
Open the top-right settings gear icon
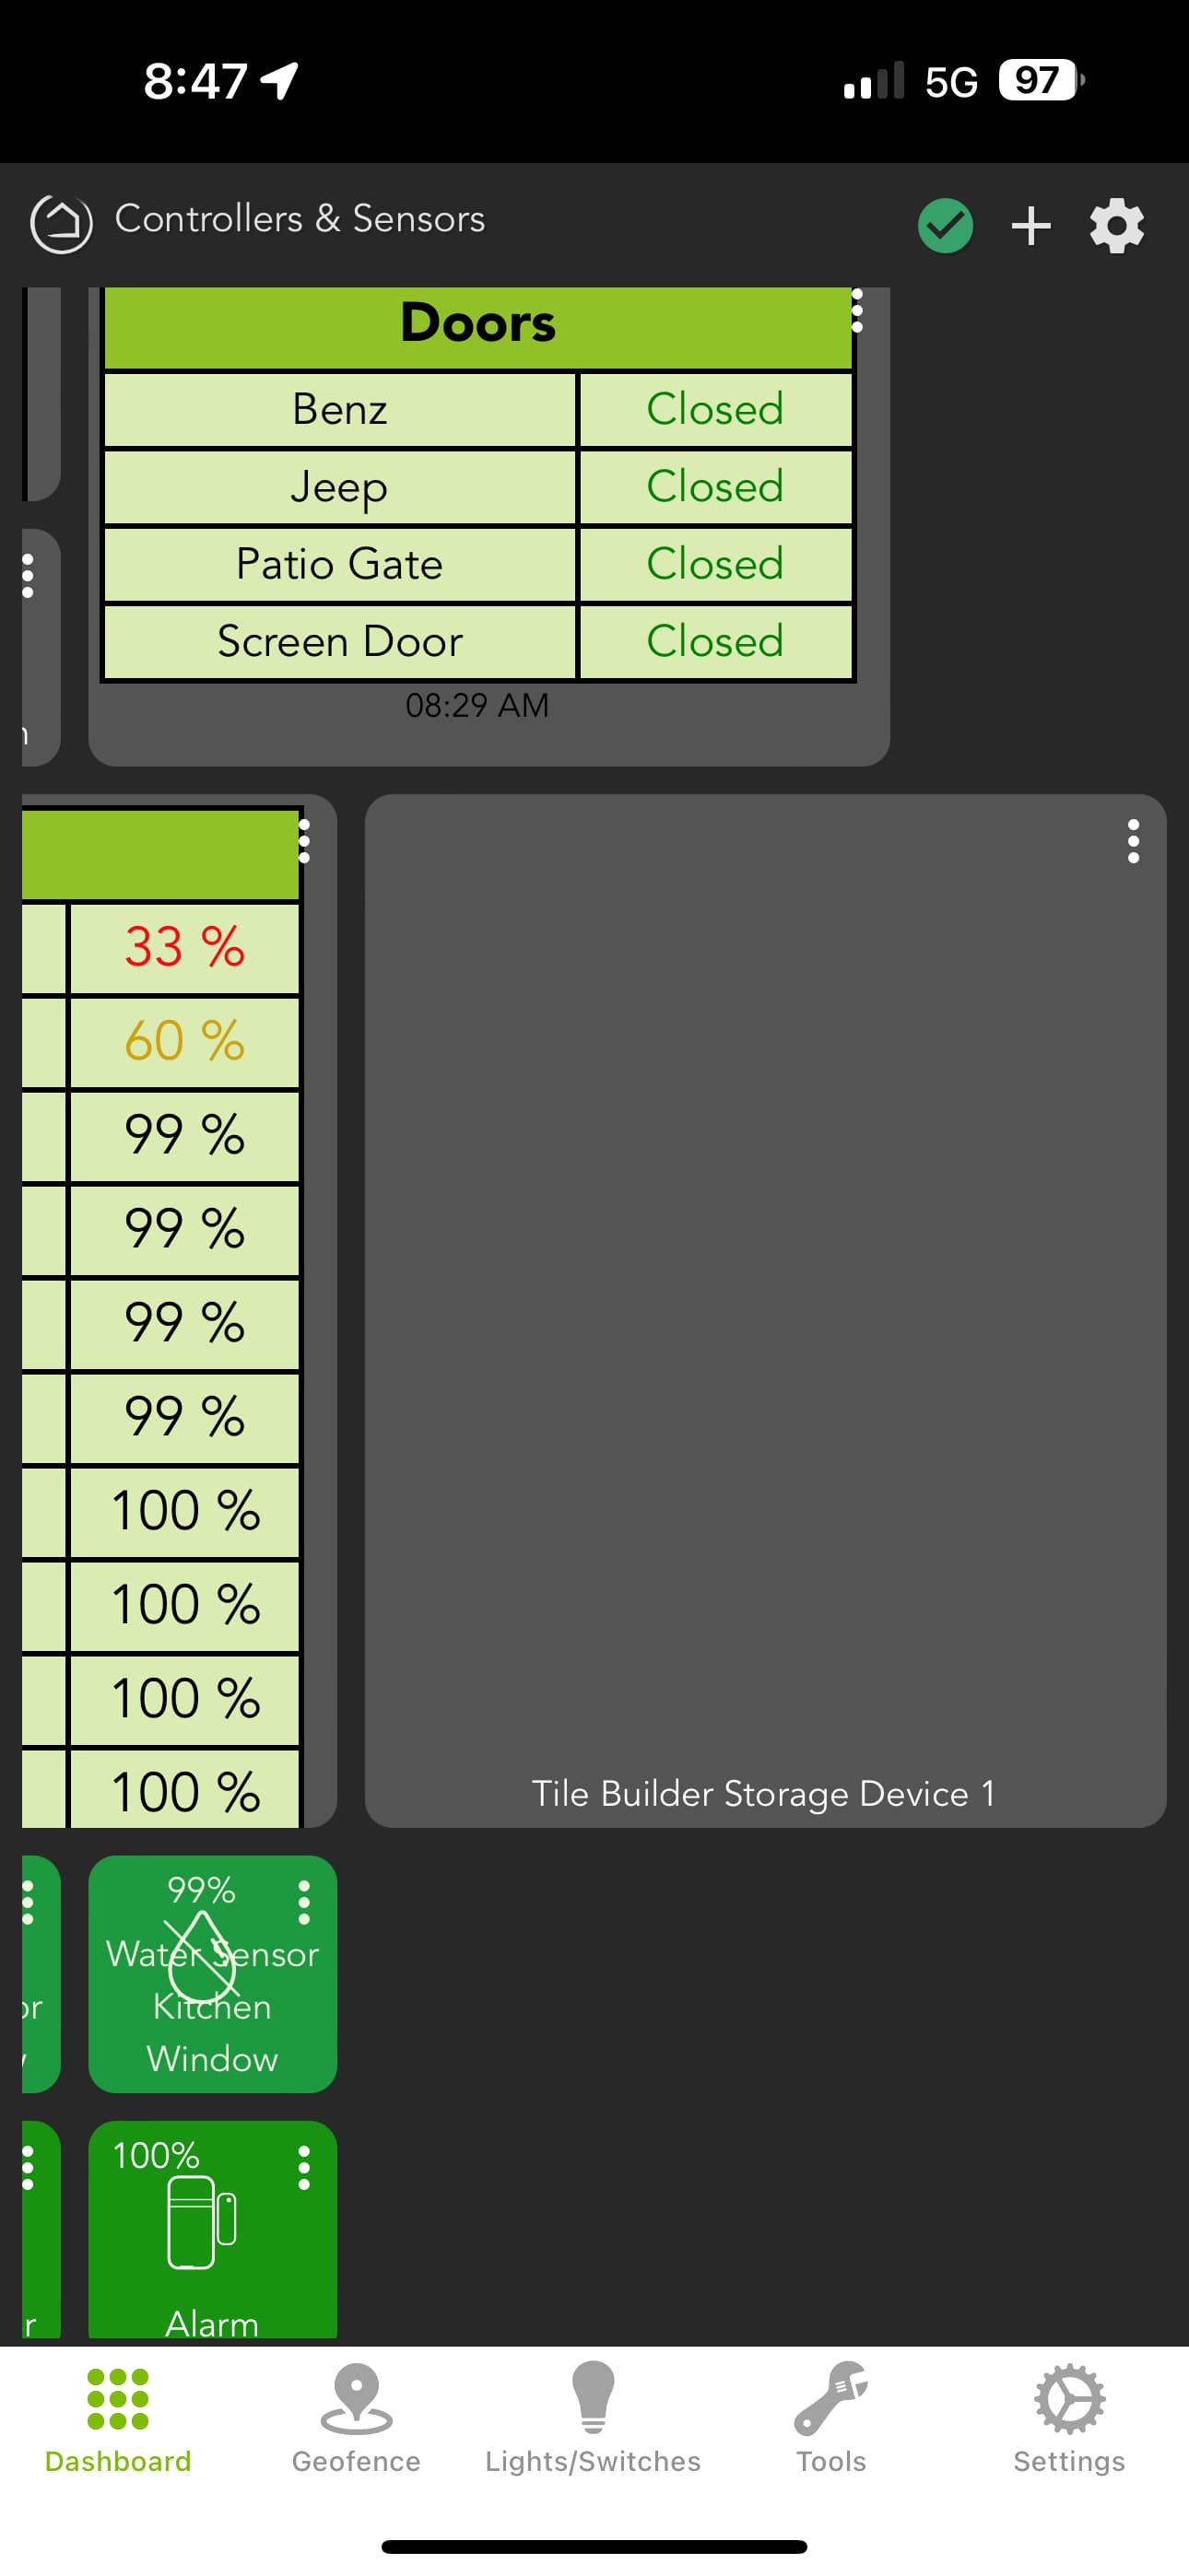click(1117, 225)
